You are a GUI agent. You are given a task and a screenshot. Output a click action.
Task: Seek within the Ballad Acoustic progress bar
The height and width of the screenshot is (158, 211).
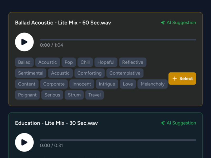tap(118, 40)
